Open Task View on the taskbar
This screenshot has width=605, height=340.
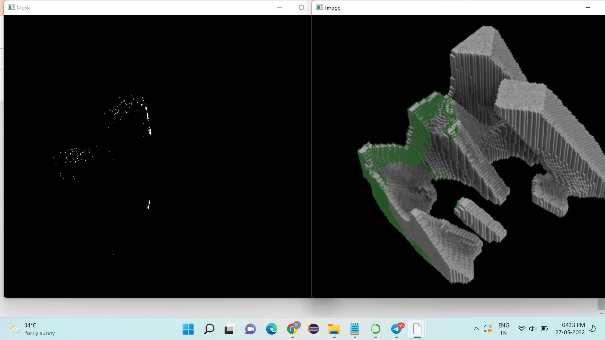coord(230,329)
